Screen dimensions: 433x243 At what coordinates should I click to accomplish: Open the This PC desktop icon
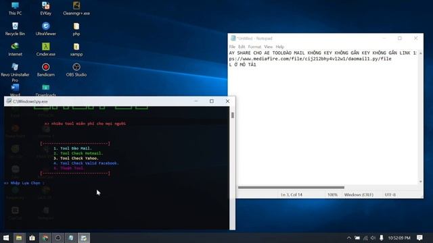coord(15,8)
